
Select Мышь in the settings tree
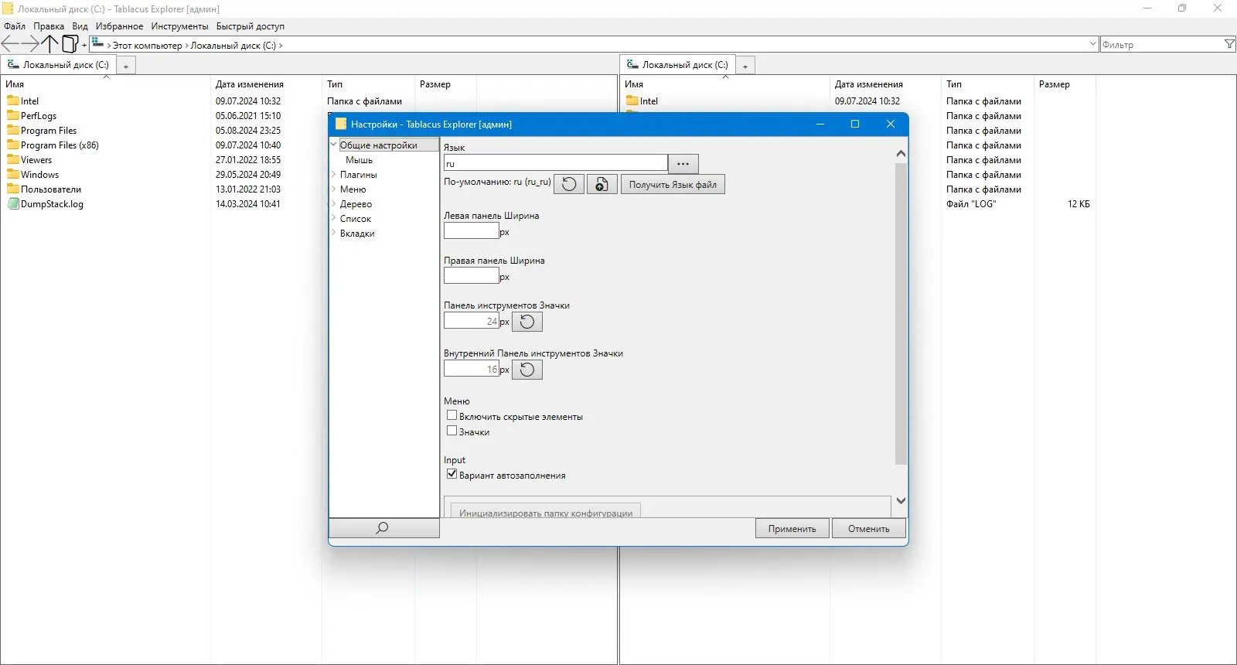[359, 159]
